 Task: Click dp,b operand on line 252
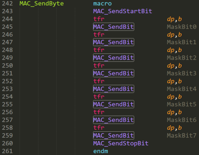click(x=174, y=81)
